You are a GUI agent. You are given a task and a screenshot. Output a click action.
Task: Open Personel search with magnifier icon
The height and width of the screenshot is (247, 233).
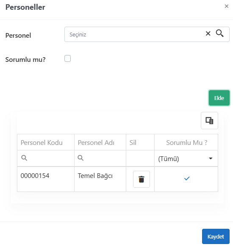pos(219,33)
